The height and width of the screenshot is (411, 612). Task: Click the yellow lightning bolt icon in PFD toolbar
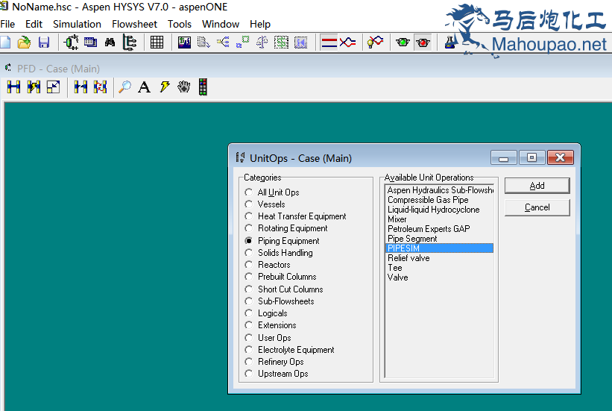tap(164, 87)
